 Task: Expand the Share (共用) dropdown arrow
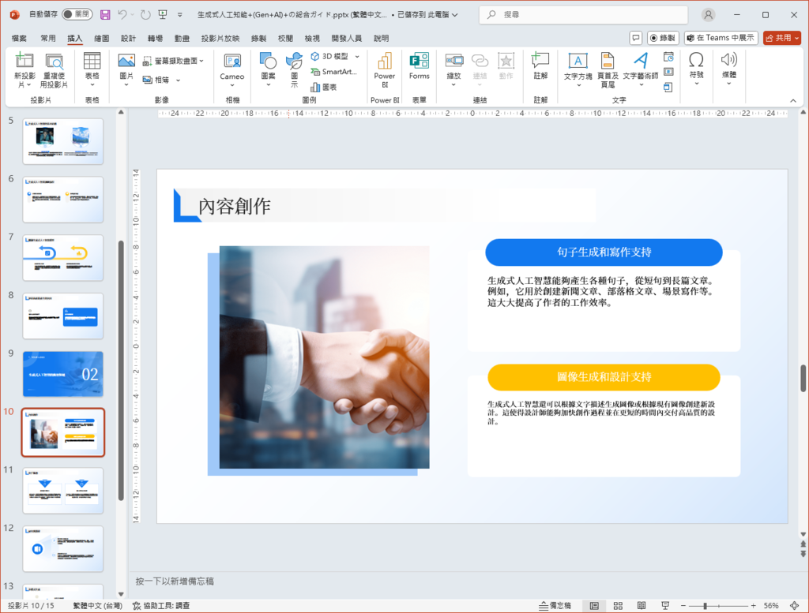click(x=796, y=38)
